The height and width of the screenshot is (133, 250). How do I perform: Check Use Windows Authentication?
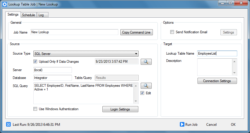(x=35, y=109)
